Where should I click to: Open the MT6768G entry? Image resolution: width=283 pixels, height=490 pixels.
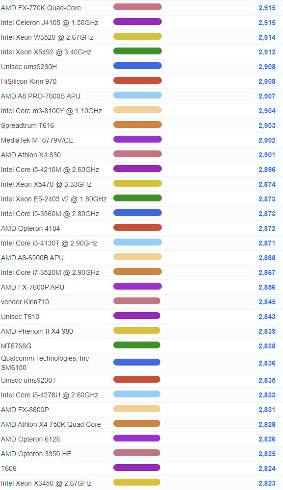tap(16, 345)
